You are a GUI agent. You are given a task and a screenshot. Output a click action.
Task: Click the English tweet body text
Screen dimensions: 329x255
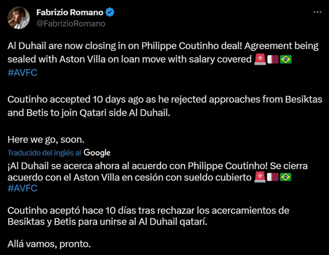coord(154,52)
